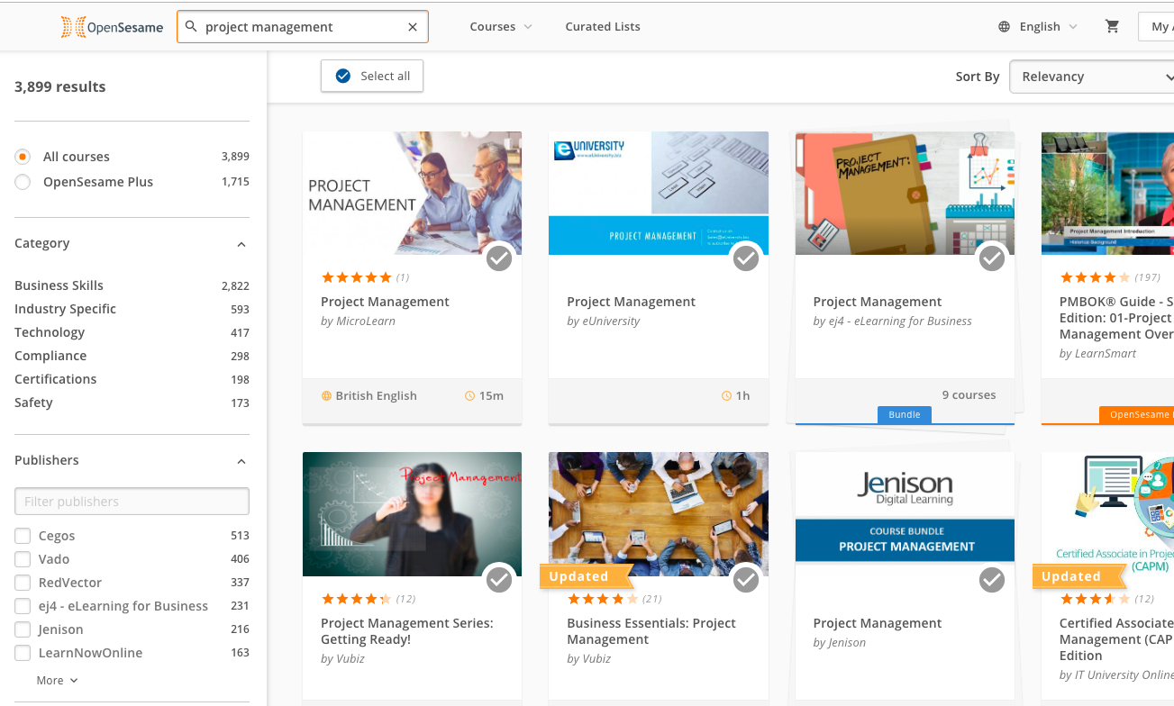Click the OpenSesame logo
The height and width of the screenshot is (706, 1174).
click(112, 27)
